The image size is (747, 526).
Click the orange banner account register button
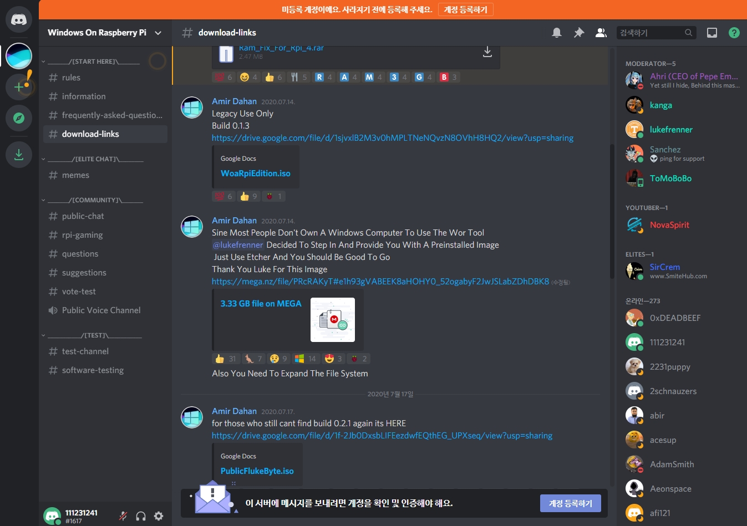[465, 9]
